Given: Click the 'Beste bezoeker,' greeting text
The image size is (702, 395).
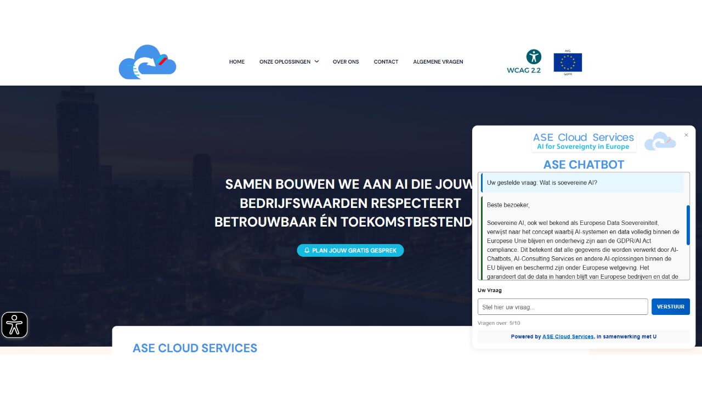Looking at the screenshot, I should click(508, 205).
